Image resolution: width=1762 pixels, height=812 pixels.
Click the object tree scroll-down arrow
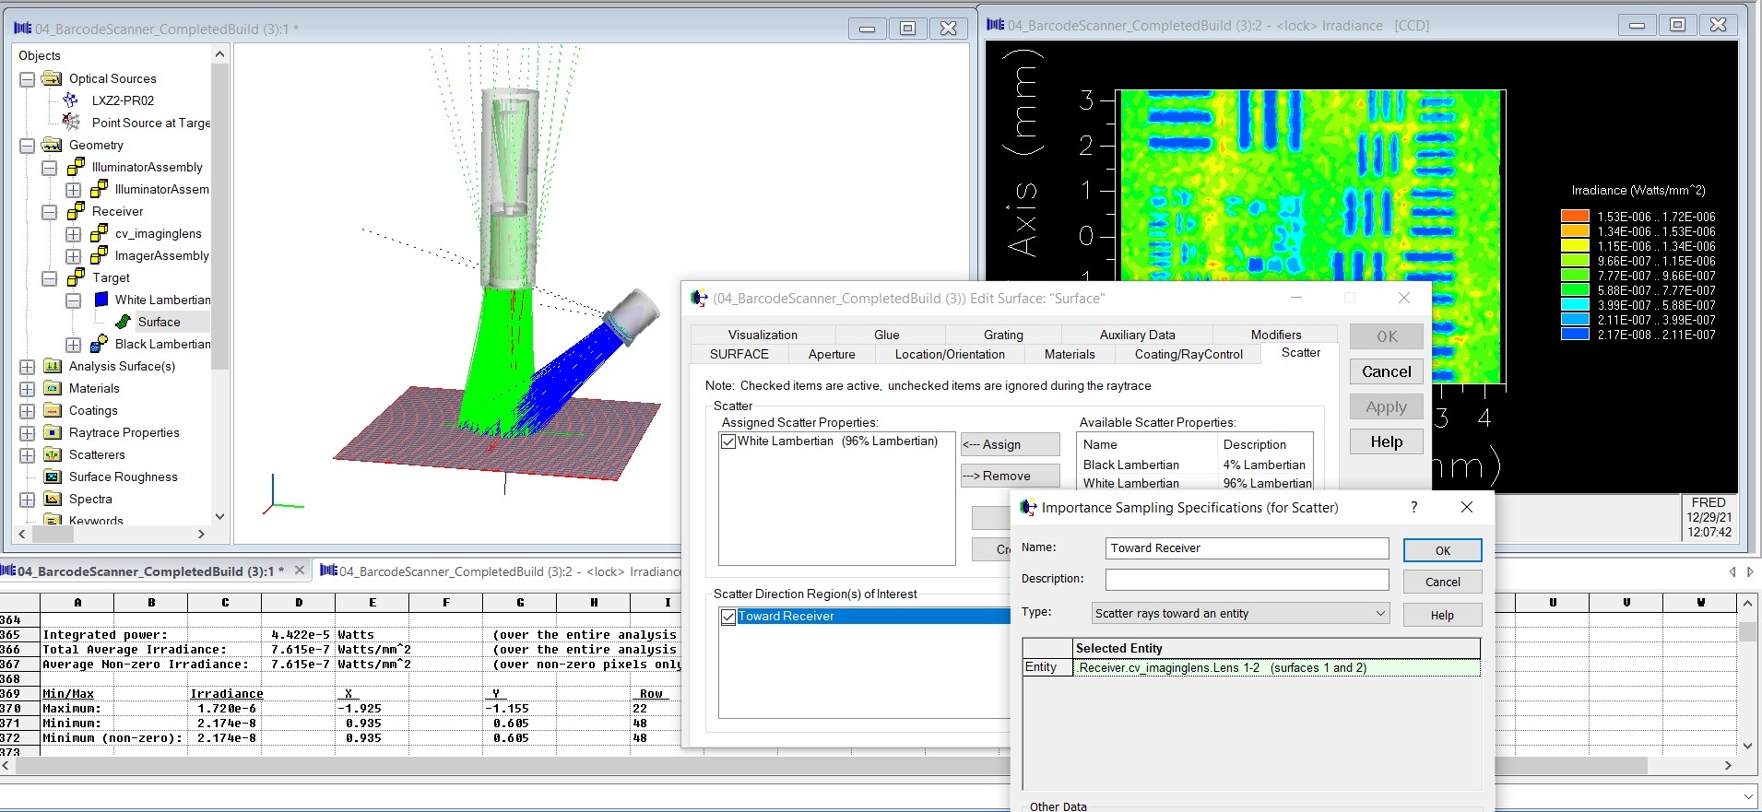(219, 516)
